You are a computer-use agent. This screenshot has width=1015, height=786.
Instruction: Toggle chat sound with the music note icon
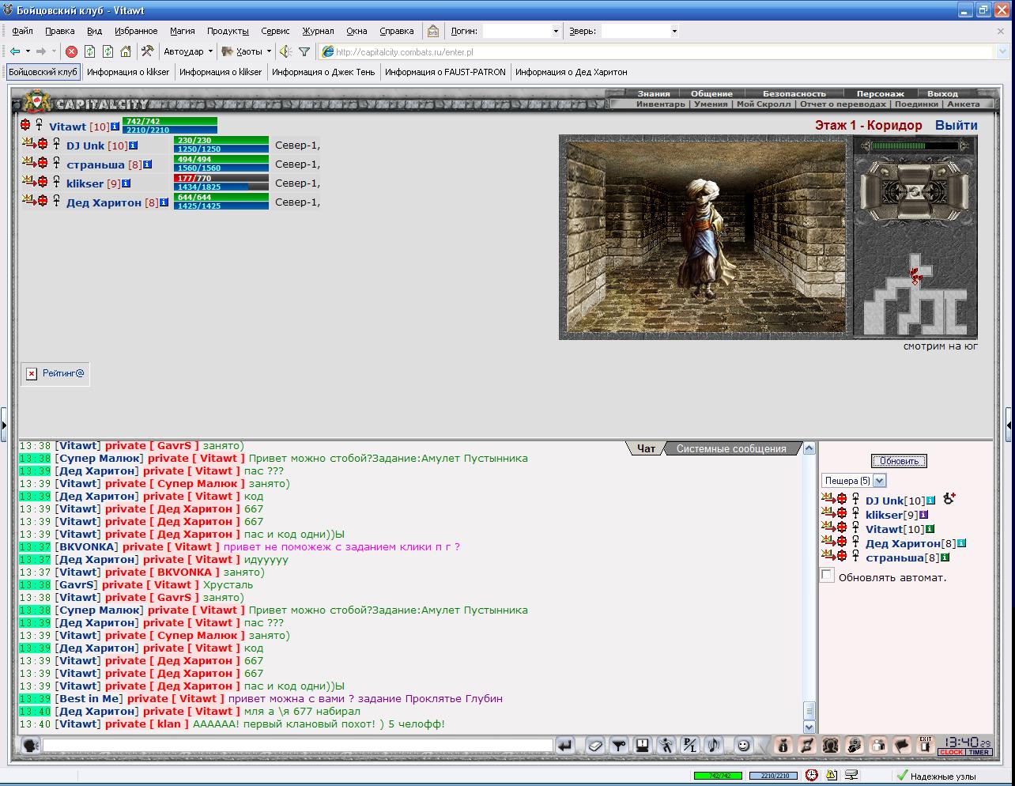point(714,745)
